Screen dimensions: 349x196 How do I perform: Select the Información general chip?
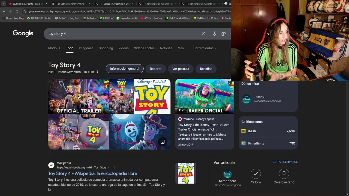[125, 69]
